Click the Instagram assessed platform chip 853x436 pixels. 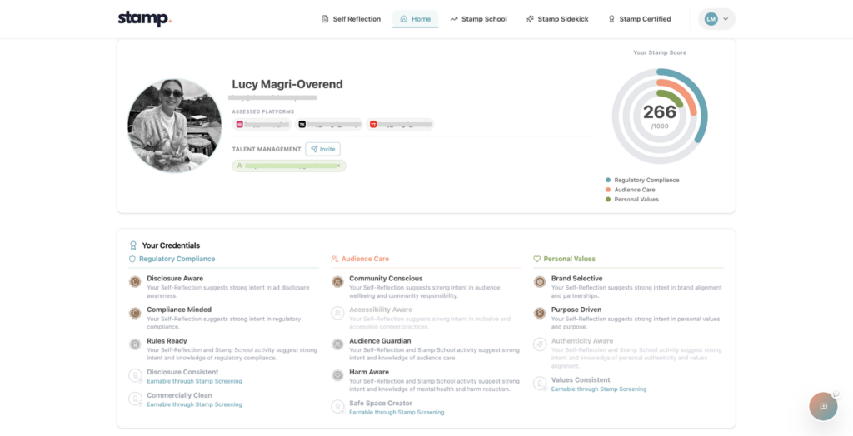262,125
